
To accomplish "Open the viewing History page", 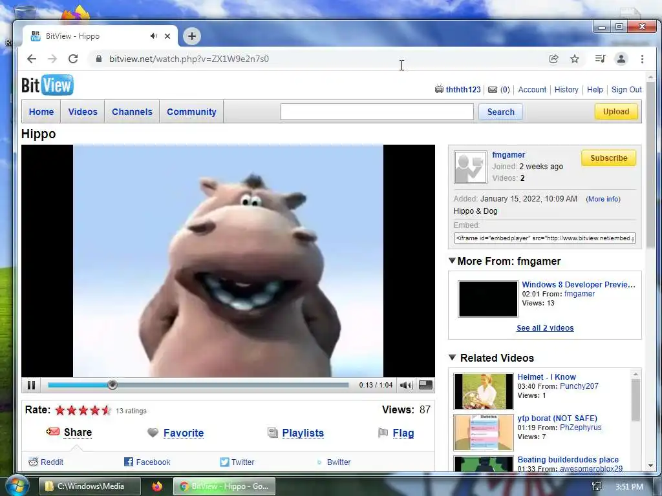I will [566, 89].
